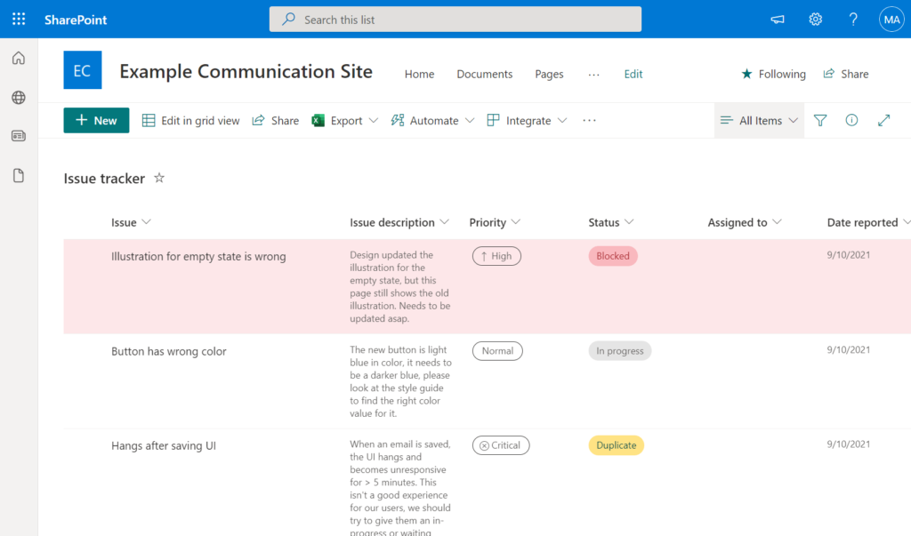Open 'Illustration for empty state is wrong'
This screenshot has height=536, width=911.
198,256
